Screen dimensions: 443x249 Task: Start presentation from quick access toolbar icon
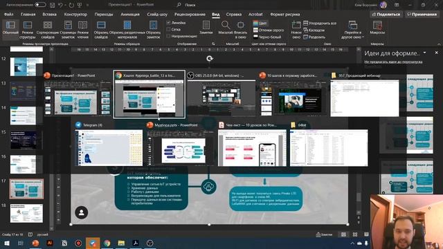coord(80,5)
